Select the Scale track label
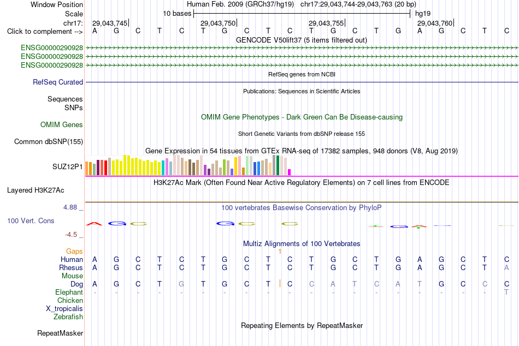Image resolution: width=519 pixels, height=346 pixels. tap(74, 14)
